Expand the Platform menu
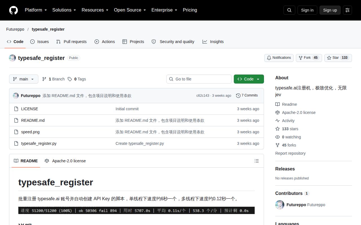Screen dimensions: 361x225 tap(36, 10)
